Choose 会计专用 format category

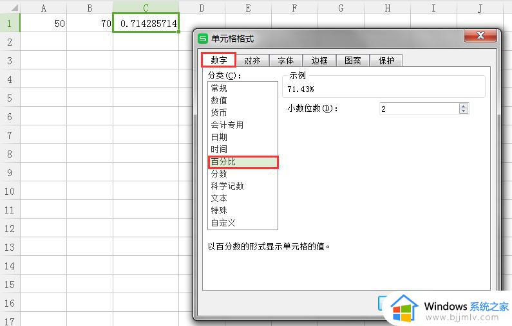(x=243, y=125)
